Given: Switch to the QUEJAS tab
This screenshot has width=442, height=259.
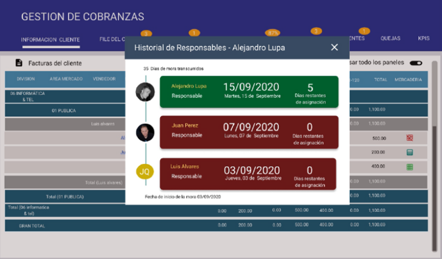Looking at the screenshot, I should coord(390,39).
